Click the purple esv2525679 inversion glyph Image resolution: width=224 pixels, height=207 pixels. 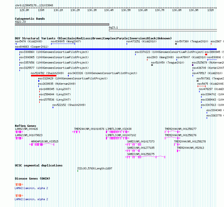tap(193, 65)
